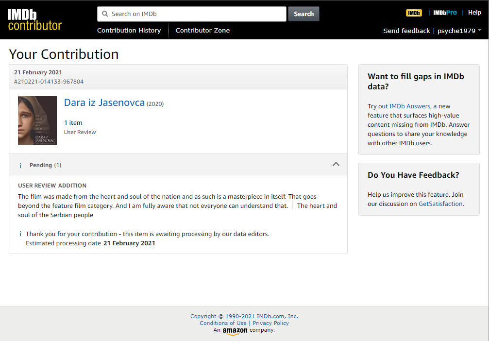Click the Copyright 1990-2021 IMDb.com link

[244, 316]
